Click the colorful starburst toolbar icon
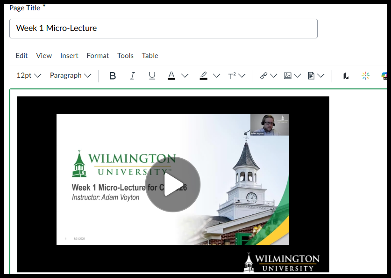The width and height of the screenshot is (391, 278). click(x=366, y=76)
